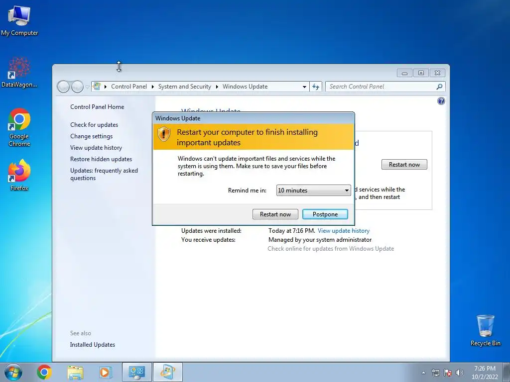This screenshot has width=510, height=382.
Task: Click the network tray icon
Action: coord(435,373)
